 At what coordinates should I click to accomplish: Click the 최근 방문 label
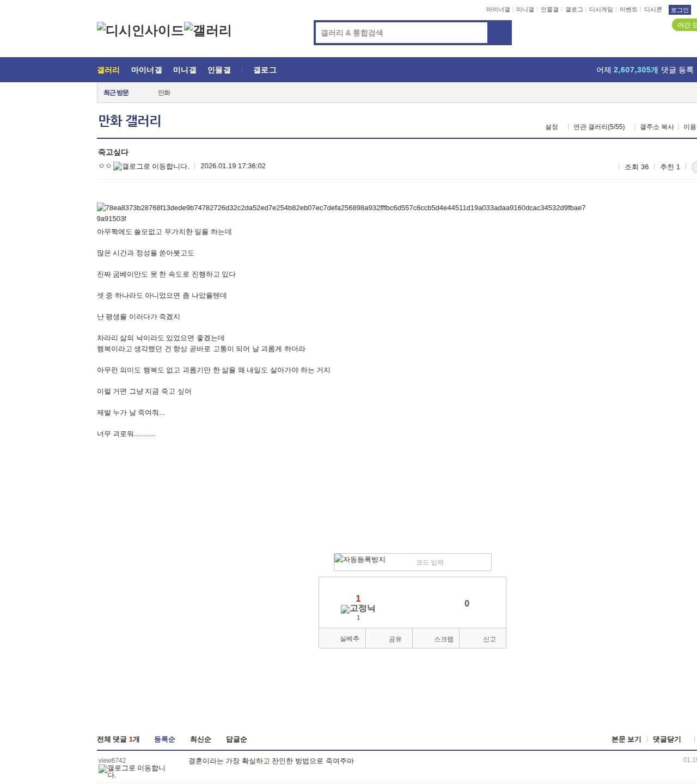[116, 93]
